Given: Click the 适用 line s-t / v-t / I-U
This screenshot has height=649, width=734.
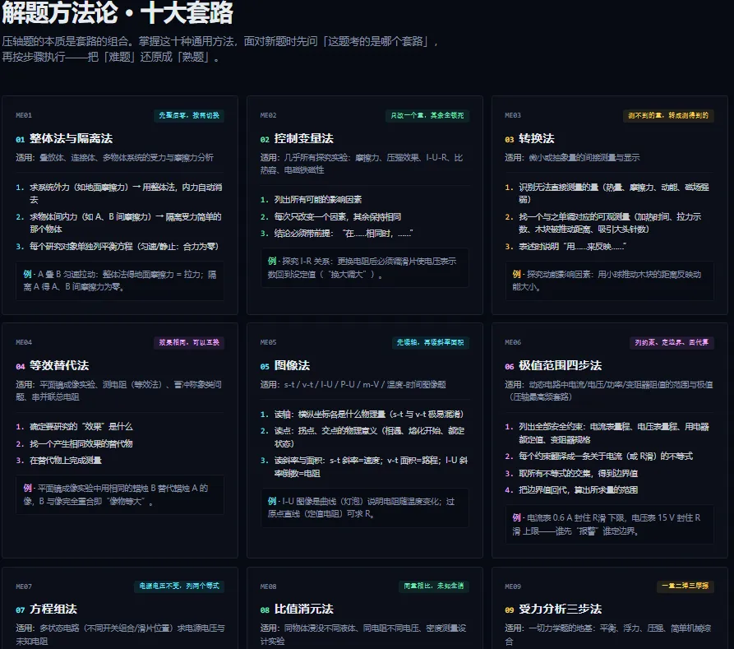Looking at the screenshot, I should click(353, 385).
